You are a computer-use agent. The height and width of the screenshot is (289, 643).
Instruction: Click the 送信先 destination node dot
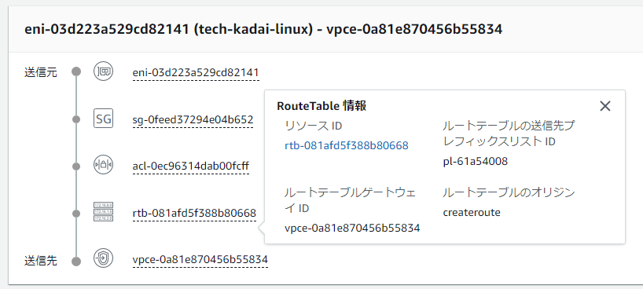pyautogui.click(x=76, y=262)
